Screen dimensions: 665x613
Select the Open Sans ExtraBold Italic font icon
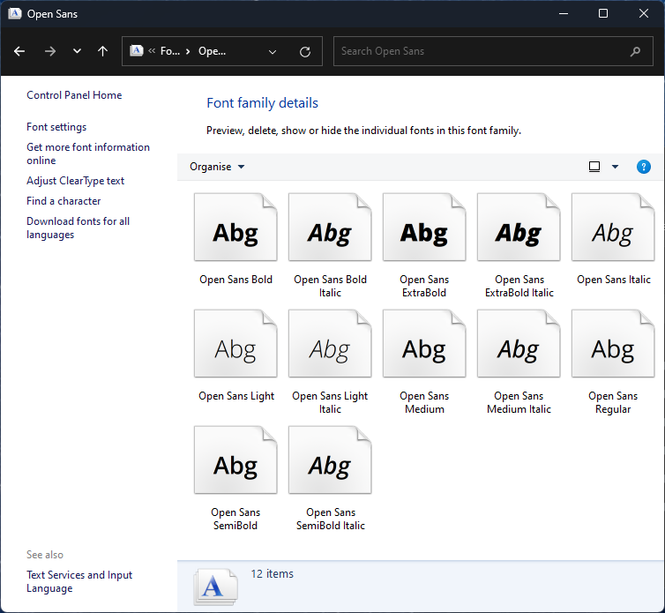pos(519,228)
